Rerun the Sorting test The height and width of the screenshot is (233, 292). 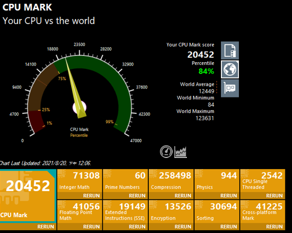(229, 227)
